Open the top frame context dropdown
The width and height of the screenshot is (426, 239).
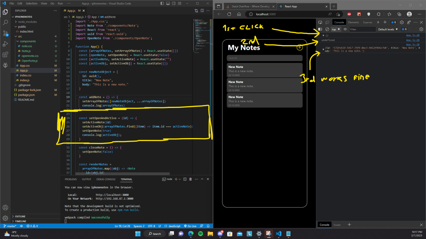point(336,29)
